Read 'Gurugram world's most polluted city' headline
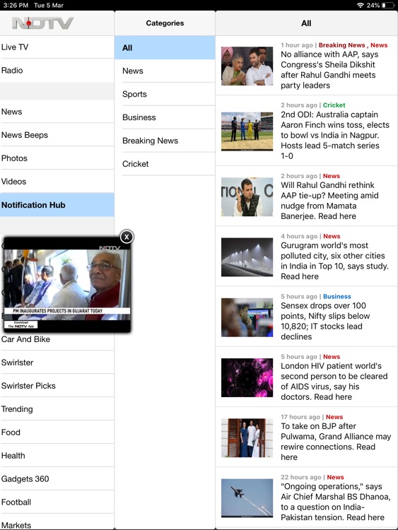 [334, 261]
